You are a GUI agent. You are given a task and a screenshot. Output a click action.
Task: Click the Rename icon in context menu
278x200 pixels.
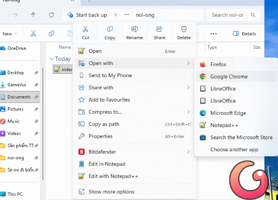pos(134,29)
